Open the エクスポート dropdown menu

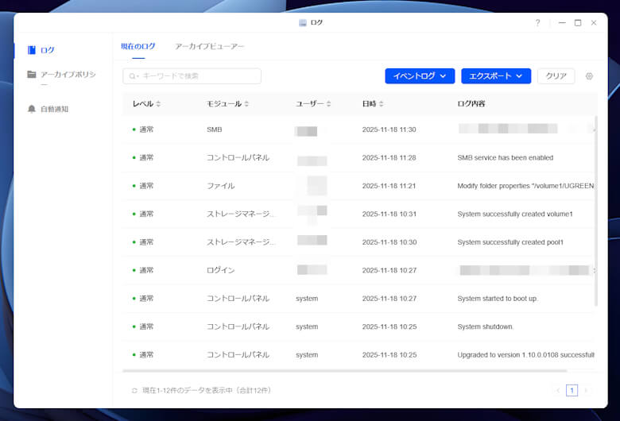click(495, 76)
